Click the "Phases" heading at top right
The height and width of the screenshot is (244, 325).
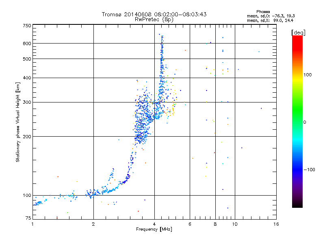(263, 12)
